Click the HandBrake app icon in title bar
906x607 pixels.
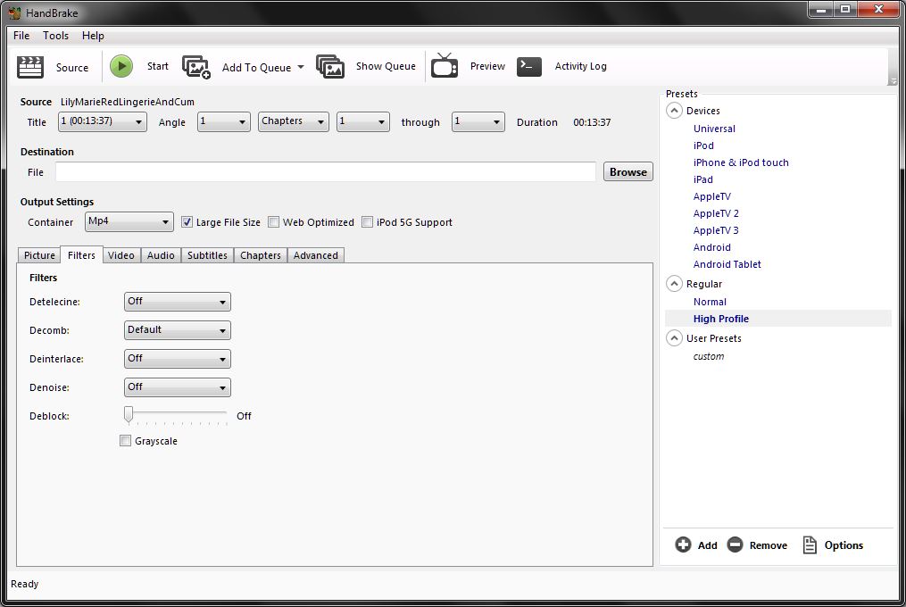[14, 12]
